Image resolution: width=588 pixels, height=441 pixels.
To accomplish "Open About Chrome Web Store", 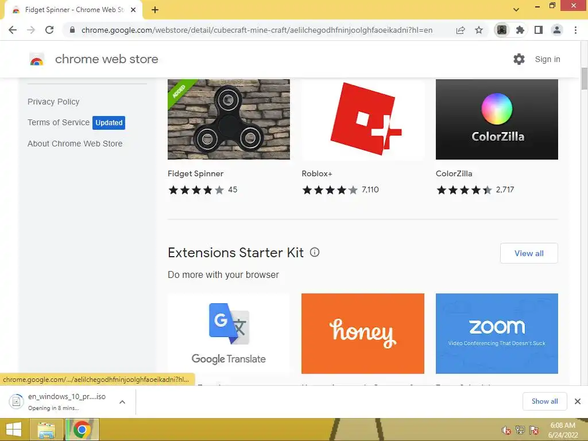I will click(x=75, y=144).
